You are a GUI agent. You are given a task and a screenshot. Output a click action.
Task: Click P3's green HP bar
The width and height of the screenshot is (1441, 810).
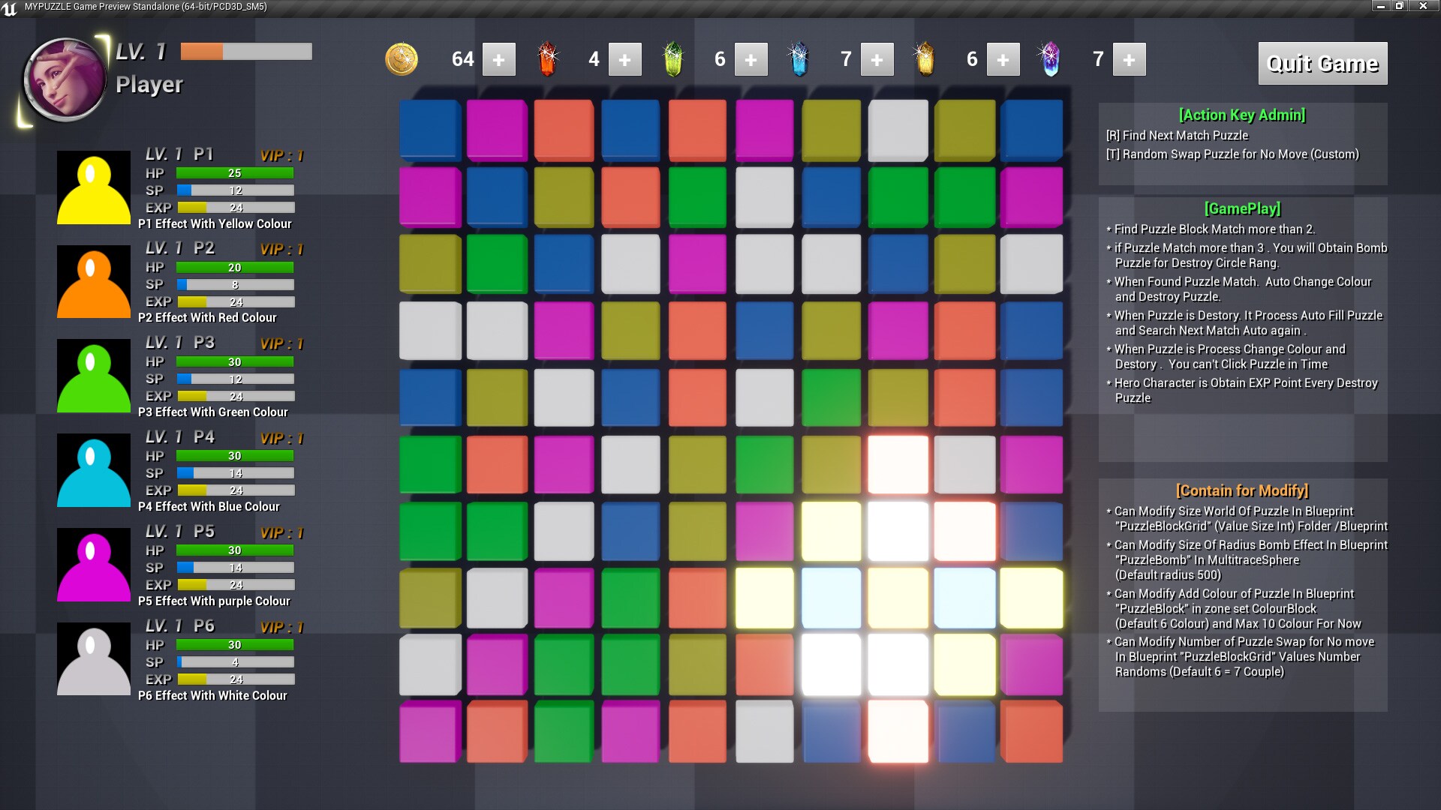click(235, 361)
